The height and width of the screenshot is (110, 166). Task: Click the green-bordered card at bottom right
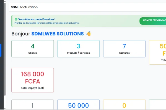[158, 105]
